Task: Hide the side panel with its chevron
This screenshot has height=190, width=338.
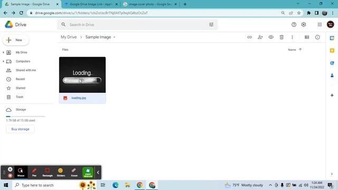Action: [x=332, y=174]
